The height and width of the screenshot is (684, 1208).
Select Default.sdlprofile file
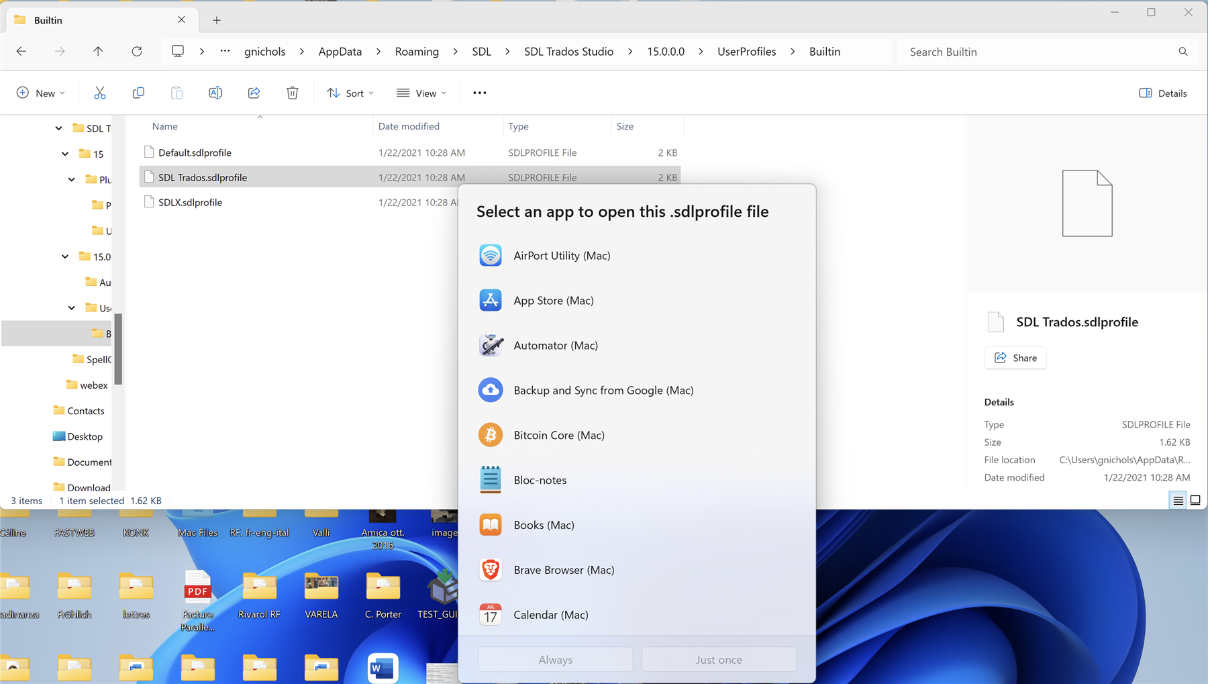click(409, 152)
